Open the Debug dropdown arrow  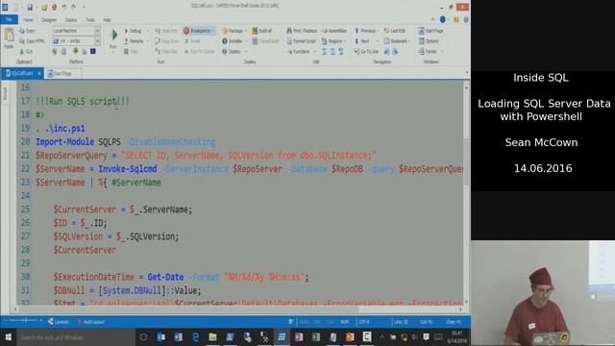tap(147, 31)
